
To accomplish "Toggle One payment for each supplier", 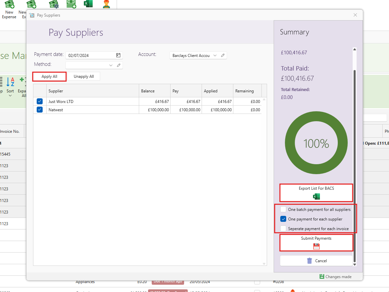I will 283,219.
